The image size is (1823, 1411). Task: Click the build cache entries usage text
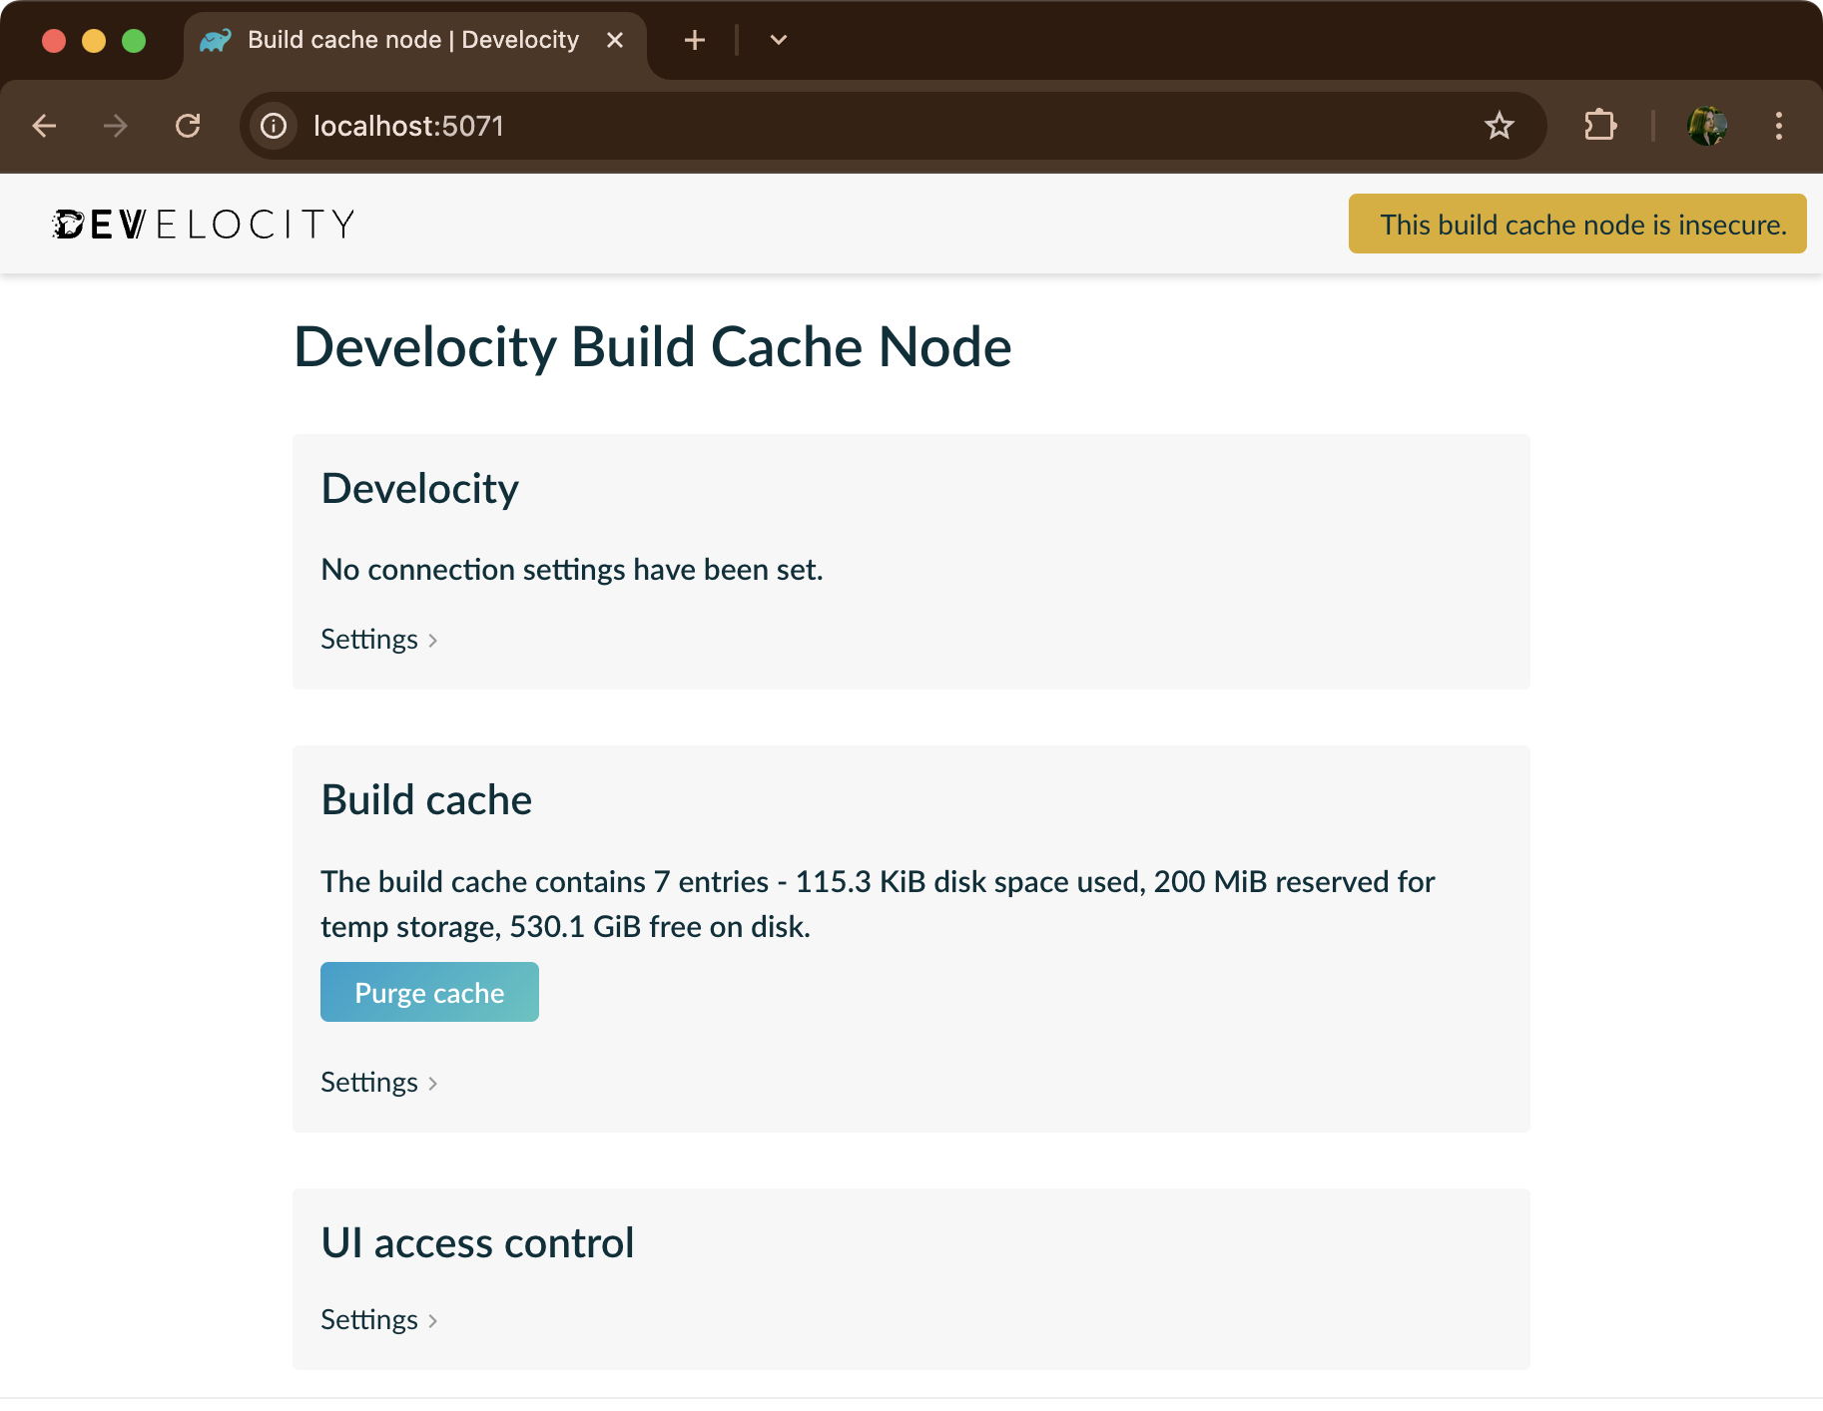[x=878, y=904]
